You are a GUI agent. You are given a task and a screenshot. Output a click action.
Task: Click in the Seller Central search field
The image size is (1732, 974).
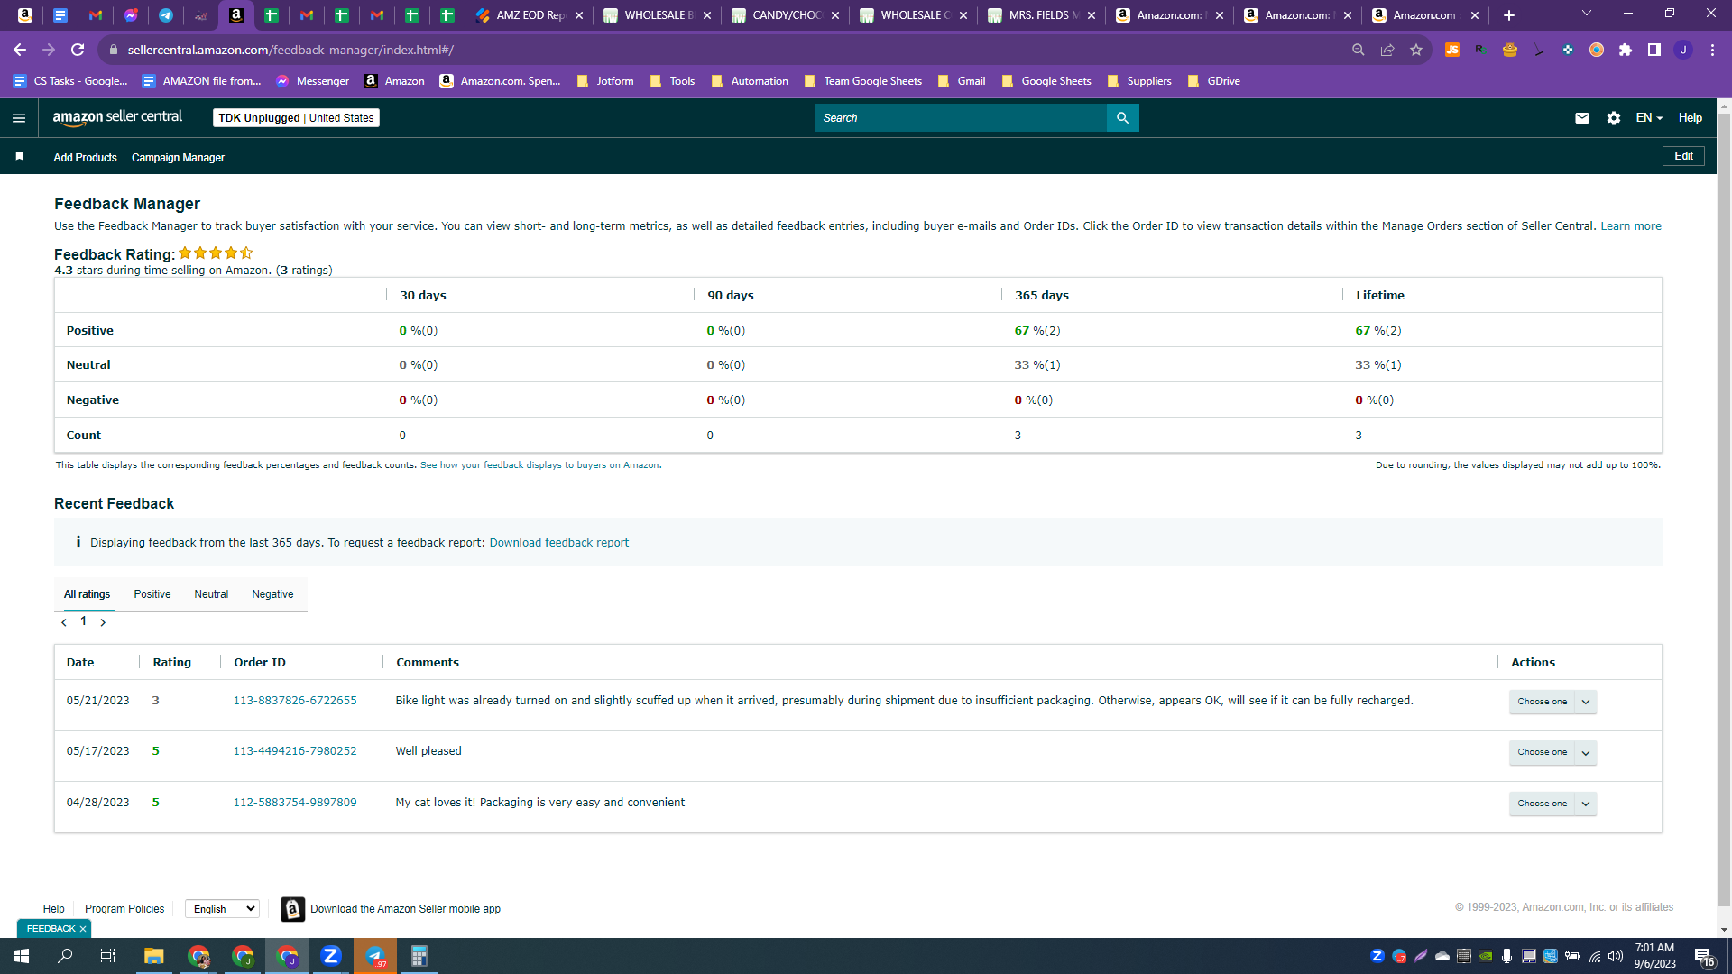tap(961, 118)
